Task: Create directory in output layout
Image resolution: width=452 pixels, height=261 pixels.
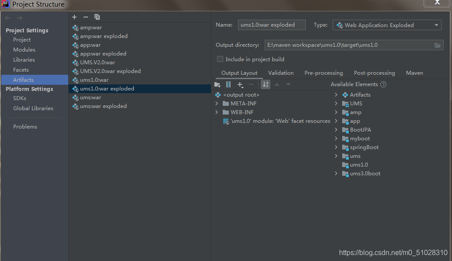Action: click(217, 84)
